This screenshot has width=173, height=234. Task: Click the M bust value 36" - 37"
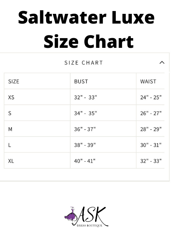[x=85, y=129]
